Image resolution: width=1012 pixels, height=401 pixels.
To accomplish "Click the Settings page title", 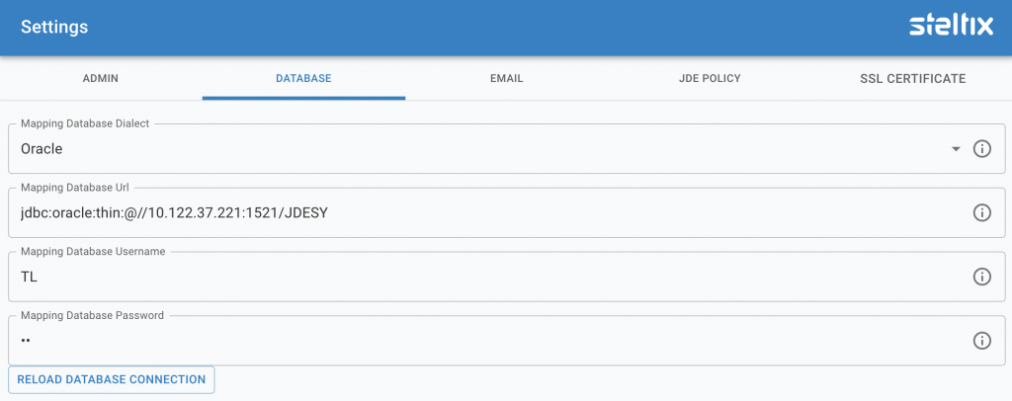I will coord(54,28).
